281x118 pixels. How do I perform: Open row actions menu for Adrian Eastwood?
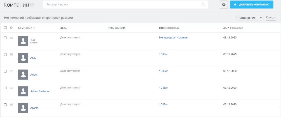click(x=11, y=88)
